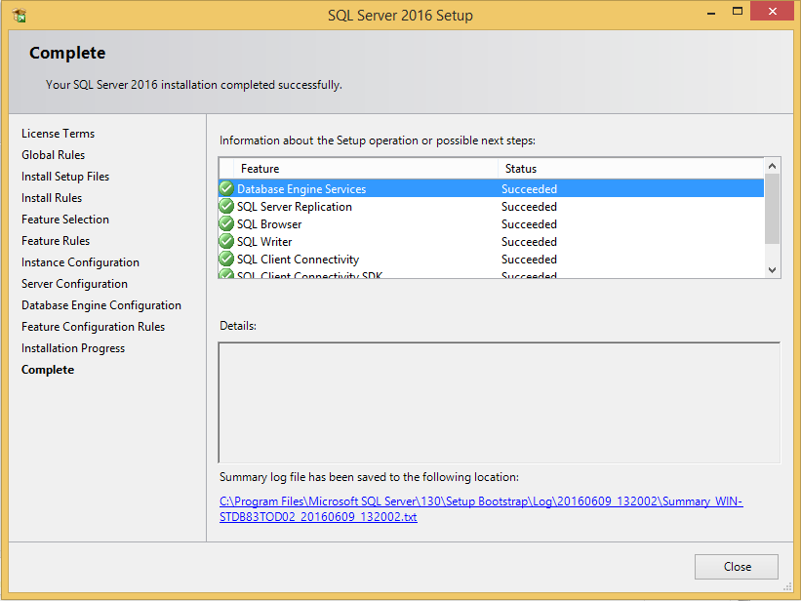Screen dimensions: 801x601
Task: Click Succeeded status for SQL Browser
Action: coord(529,223)
